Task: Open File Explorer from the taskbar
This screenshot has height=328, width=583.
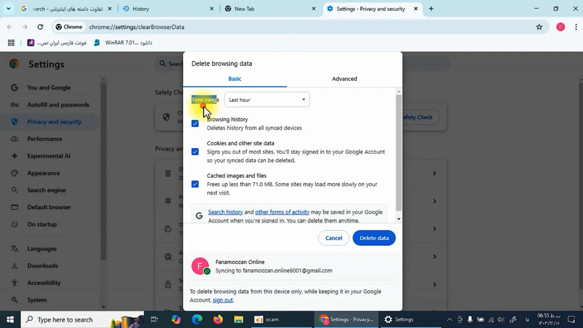Action: [x=238, y=319]
